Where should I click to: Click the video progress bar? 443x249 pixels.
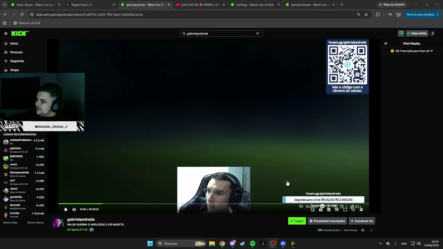pos(214,204)
